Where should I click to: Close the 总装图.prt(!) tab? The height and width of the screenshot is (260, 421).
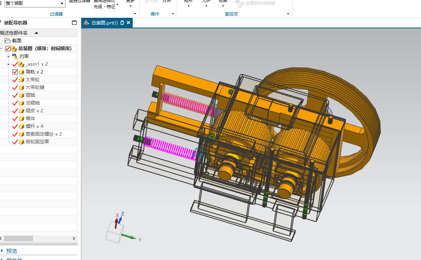(x=128, y=23)
